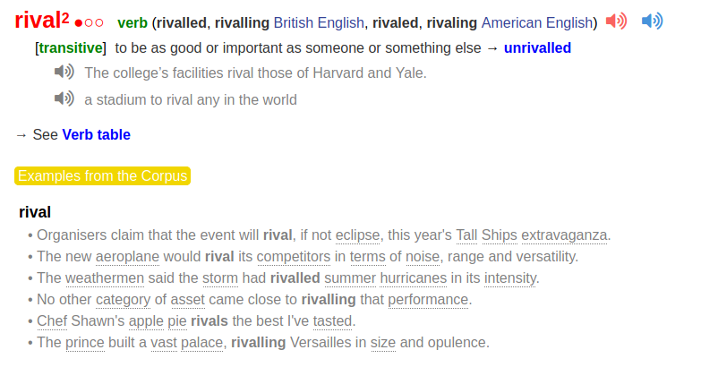Click the red frequency dots indicator
Viewport: 718px width, 367px height.
click(x=90, y=22)
